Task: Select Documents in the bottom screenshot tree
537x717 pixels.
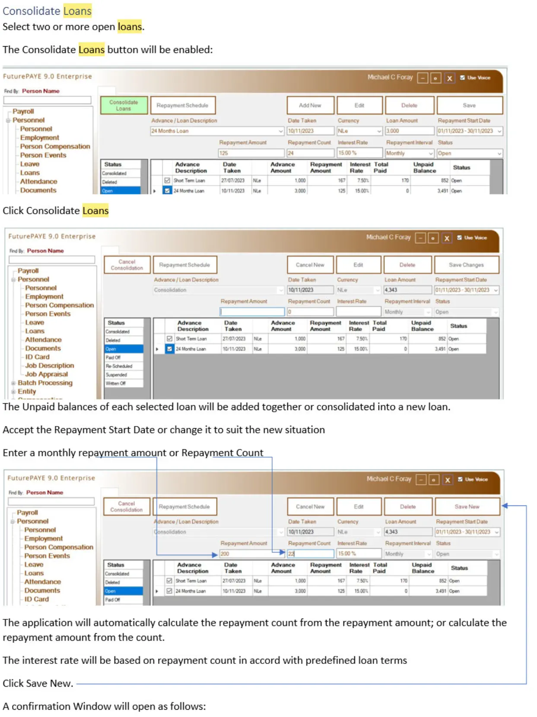Action: coord(42,591)
